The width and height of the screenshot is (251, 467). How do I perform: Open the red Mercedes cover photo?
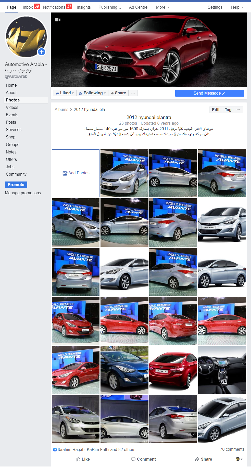[149, 50]
